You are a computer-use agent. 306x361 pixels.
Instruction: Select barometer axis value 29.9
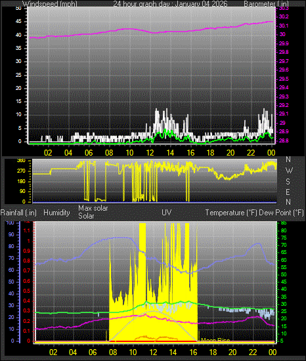click(284, 43)
